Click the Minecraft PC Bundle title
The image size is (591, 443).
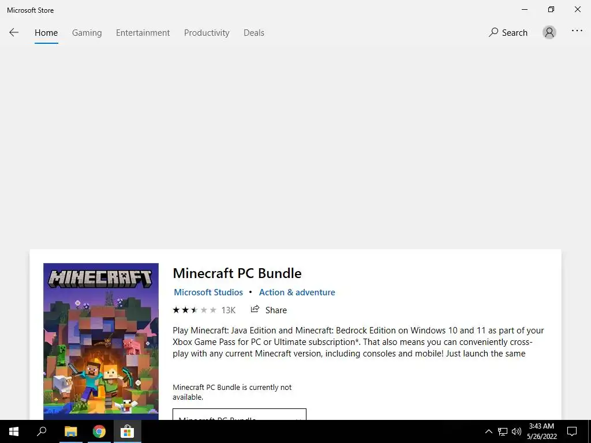pos(237,273)
